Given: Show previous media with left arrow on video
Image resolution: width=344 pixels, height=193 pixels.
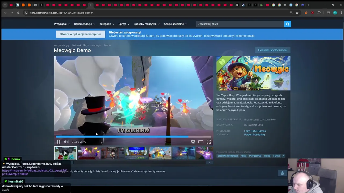Looking at the screenshot, I should pos(58,101).
